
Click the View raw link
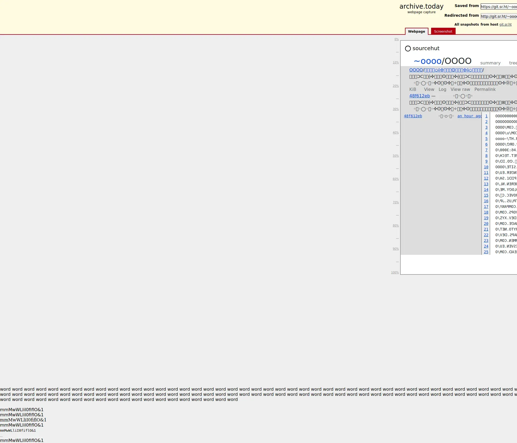pos(460,90)
